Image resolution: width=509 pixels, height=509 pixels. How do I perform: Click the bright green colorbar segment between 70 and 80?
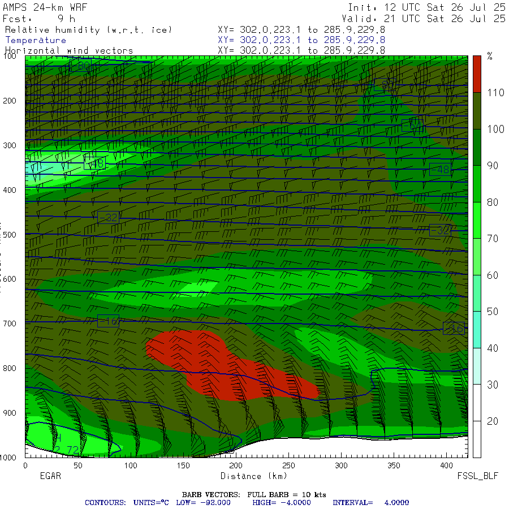click(477, 220)
